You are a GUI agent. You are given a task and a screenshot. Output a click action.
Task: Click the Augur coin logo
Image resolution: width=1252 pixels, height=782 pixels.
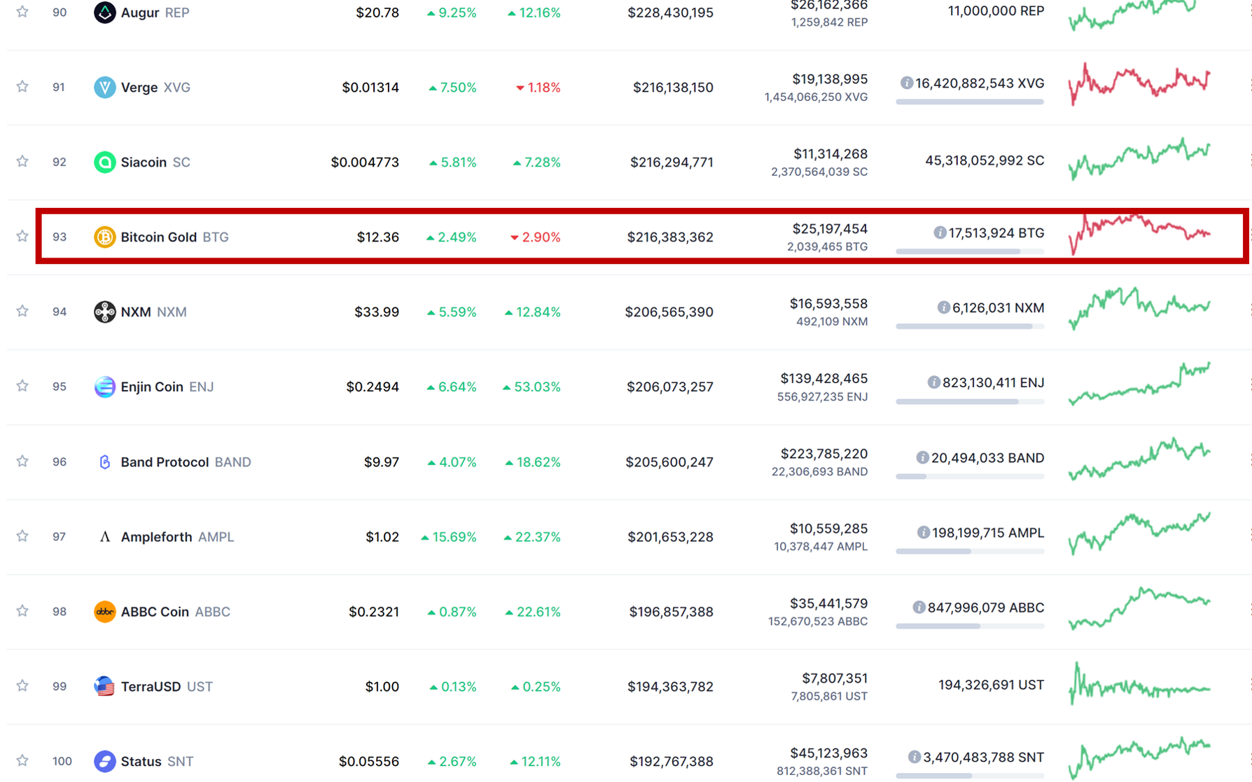point(104,13)
